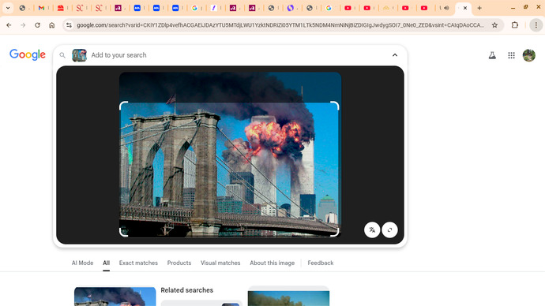Bookmark this page with the star
The image size is (545, 306).
click(x=494, y=25)
